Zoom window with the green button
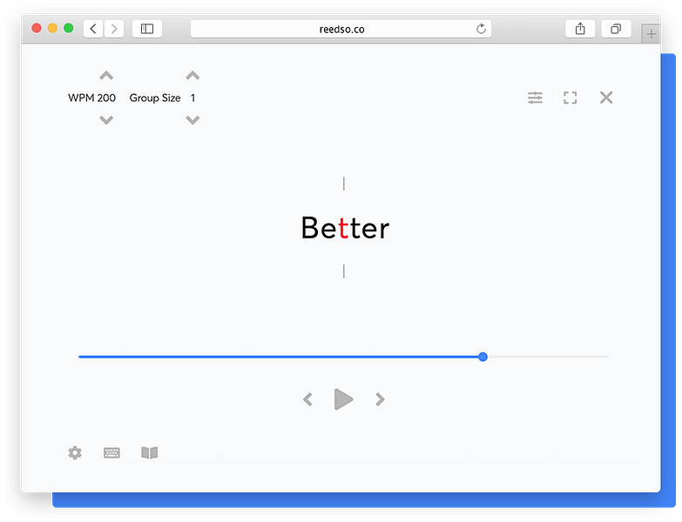 (68, 28)
